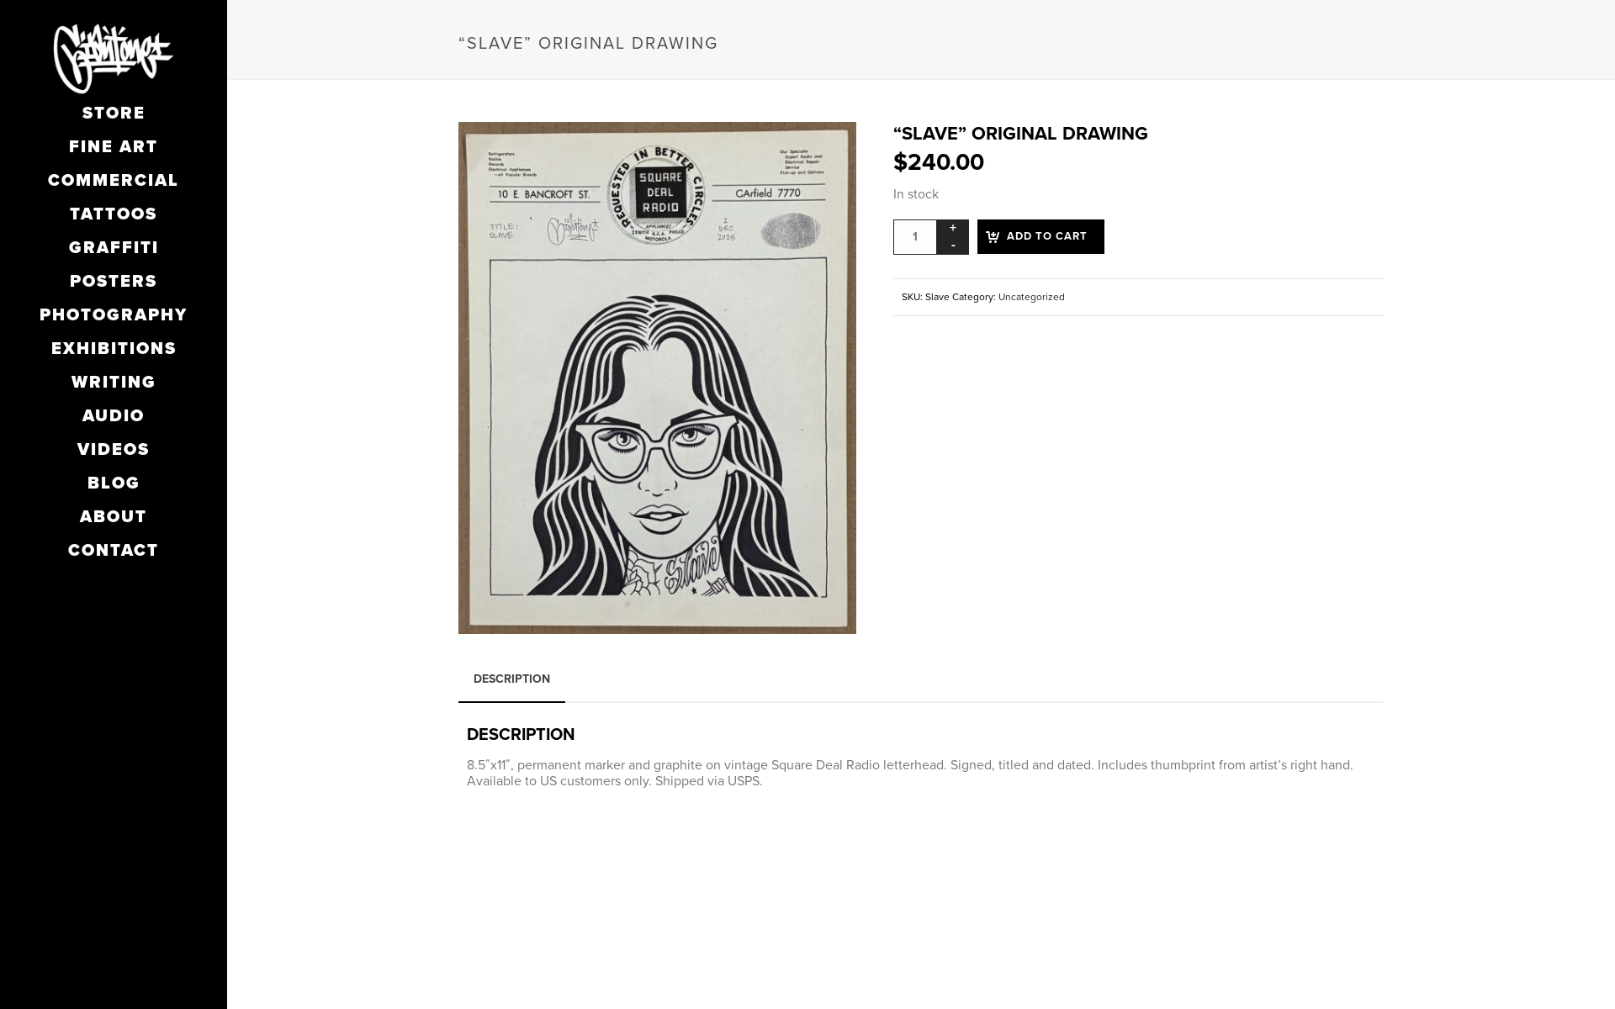Viewport: 1615px width, 1009px height.
Task: Go to the Fine Art section
Action: point(114,146)
